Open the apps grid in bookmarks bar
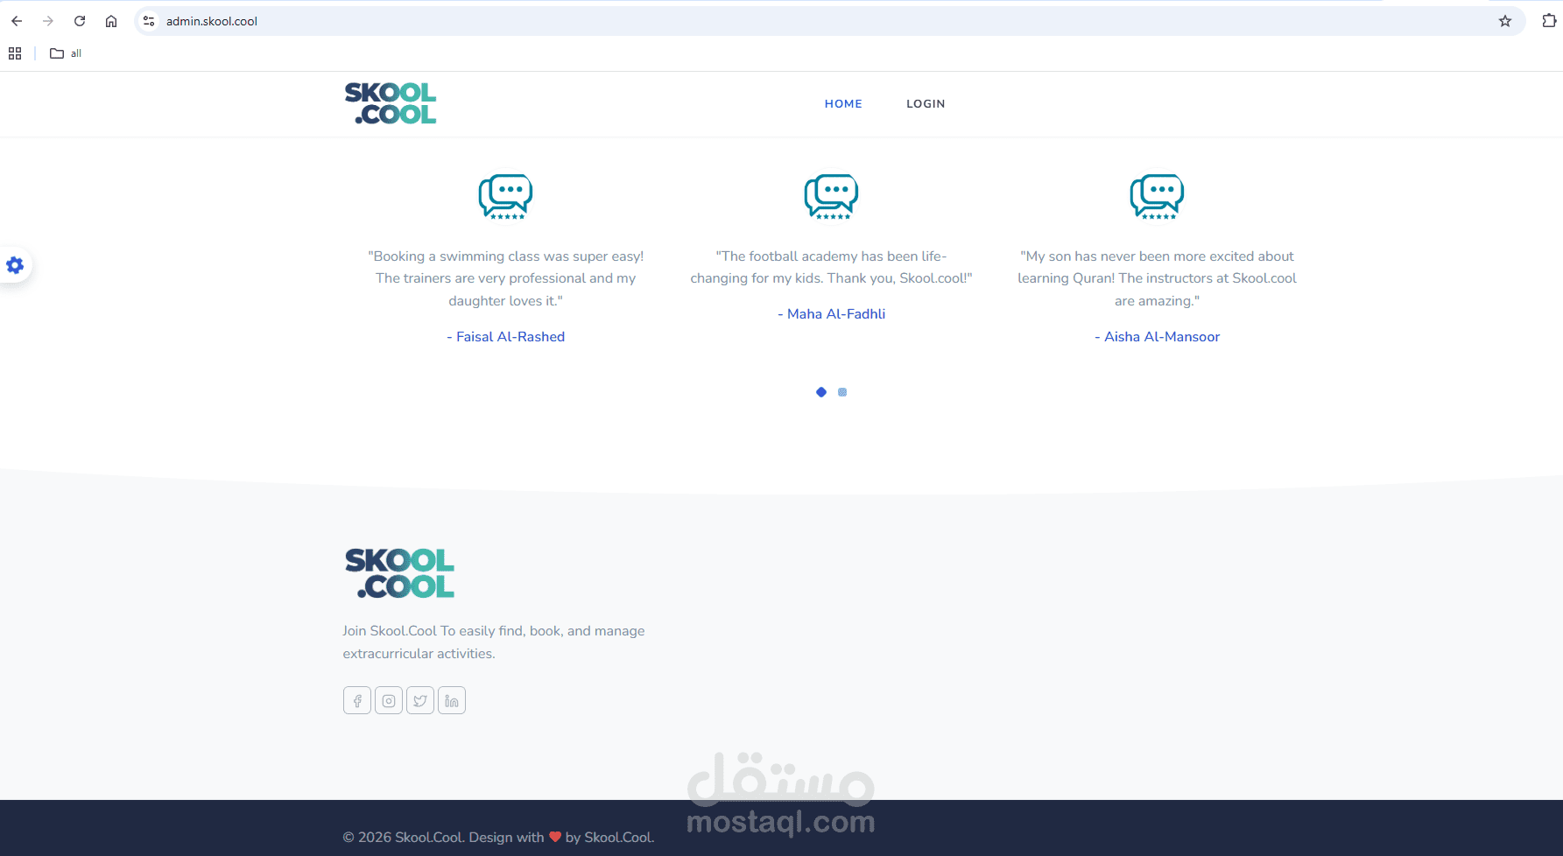Viewport: 1563px width, 856px height. tap(15, 53)
